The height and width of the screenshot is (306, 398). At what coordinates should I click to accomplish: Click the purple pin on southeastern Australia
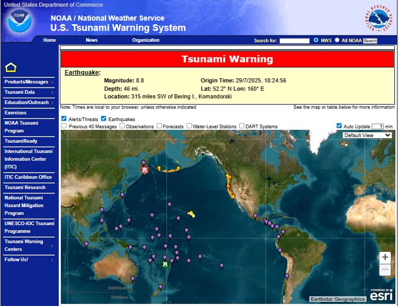pos(132,279)
